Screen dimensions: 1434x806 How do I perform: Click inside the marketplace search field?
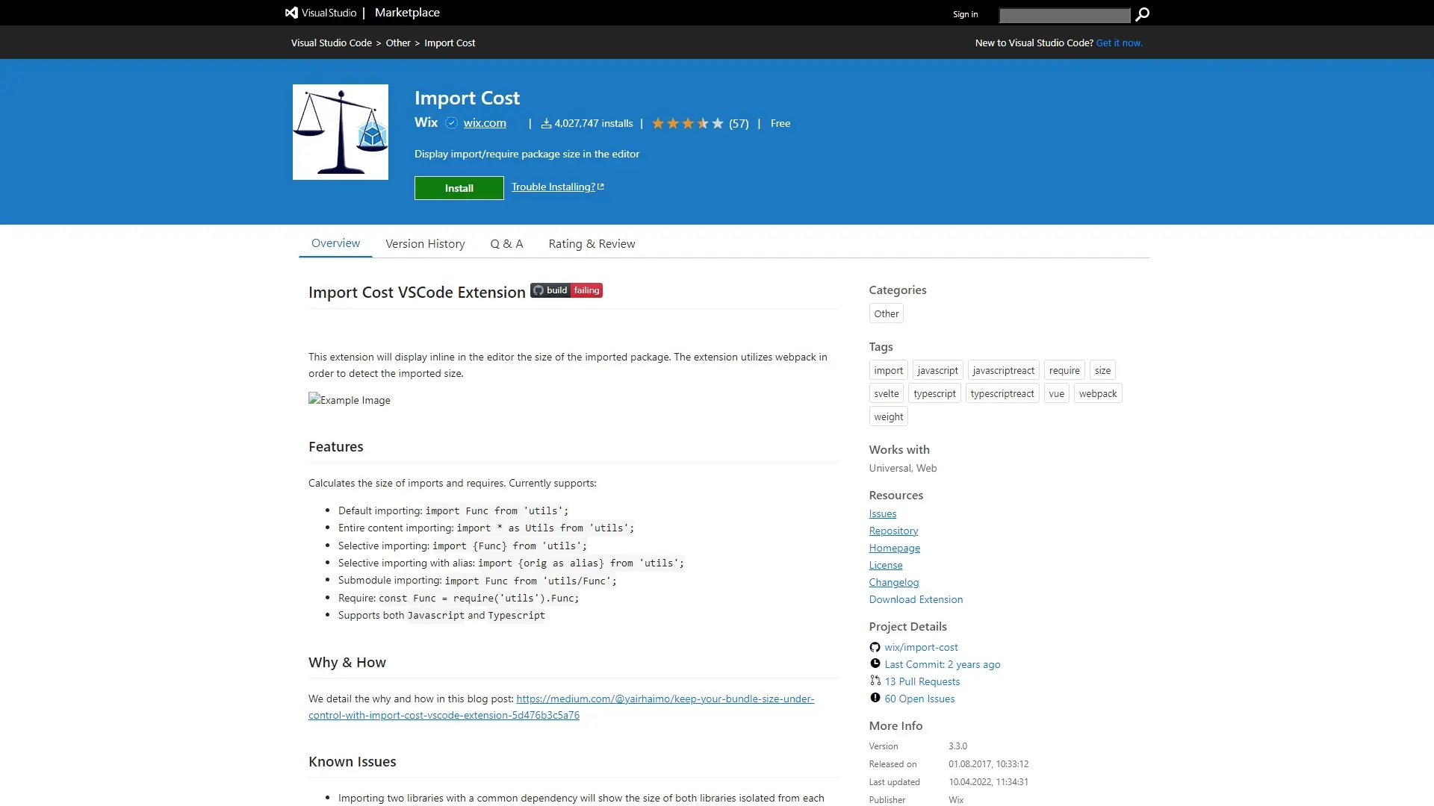(1064, 15)
